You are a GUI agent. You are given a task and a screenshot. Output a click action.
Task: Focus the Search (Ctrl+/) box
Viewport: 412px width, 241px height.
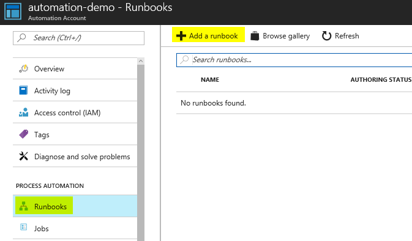(x=78, y=38)
